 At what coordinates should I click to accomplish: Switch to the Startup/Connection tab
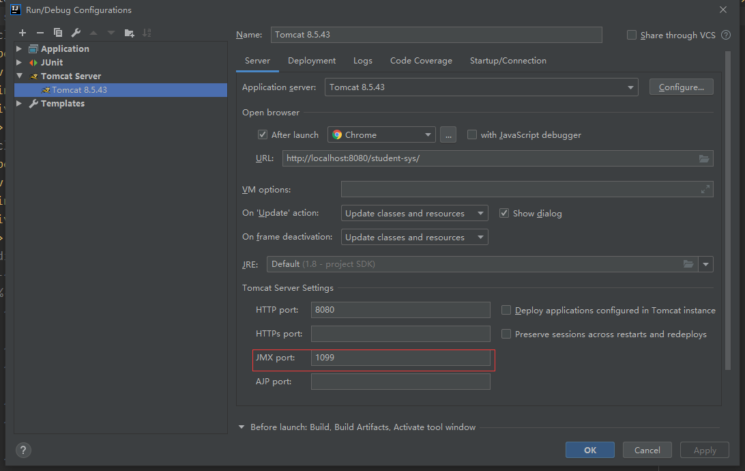pos(508,61)
